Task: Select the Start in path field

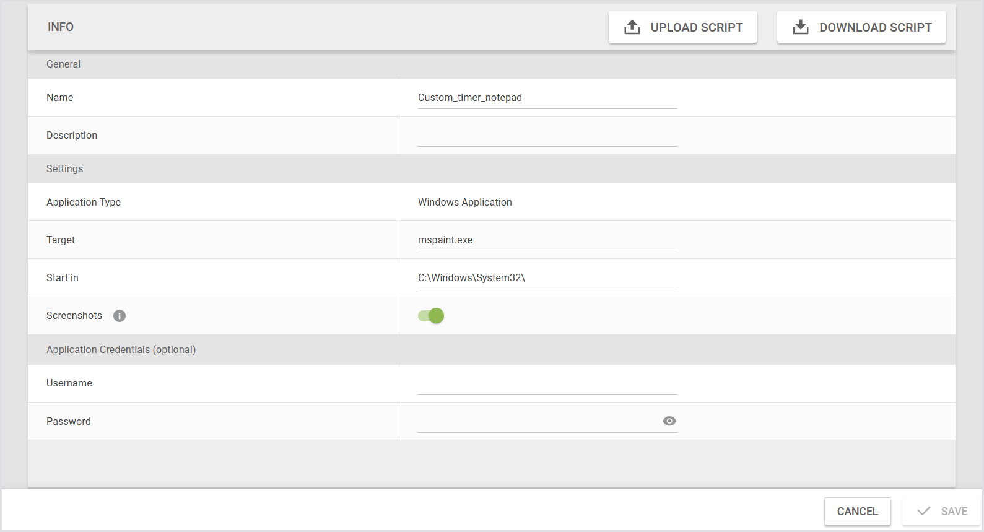Action: point(547,278)
